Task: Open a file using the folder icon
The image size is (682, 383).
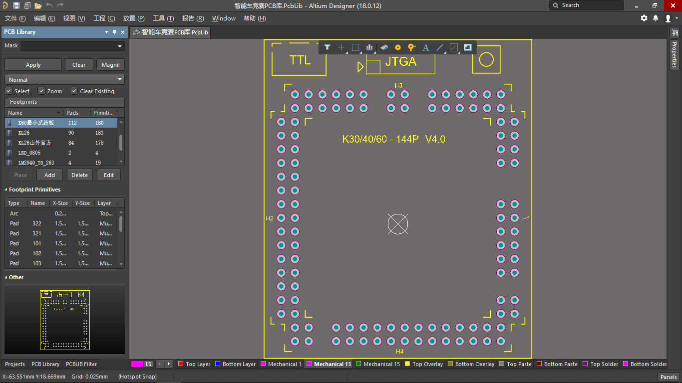Action: 38,5
